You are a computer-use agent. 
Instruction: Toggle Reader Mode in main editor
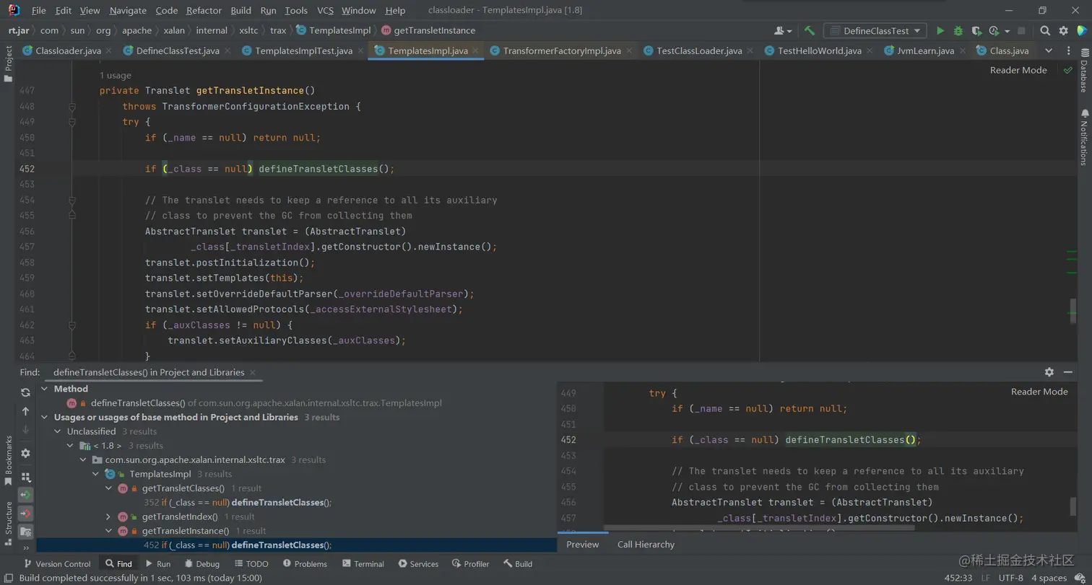(x=1018, y=70)
